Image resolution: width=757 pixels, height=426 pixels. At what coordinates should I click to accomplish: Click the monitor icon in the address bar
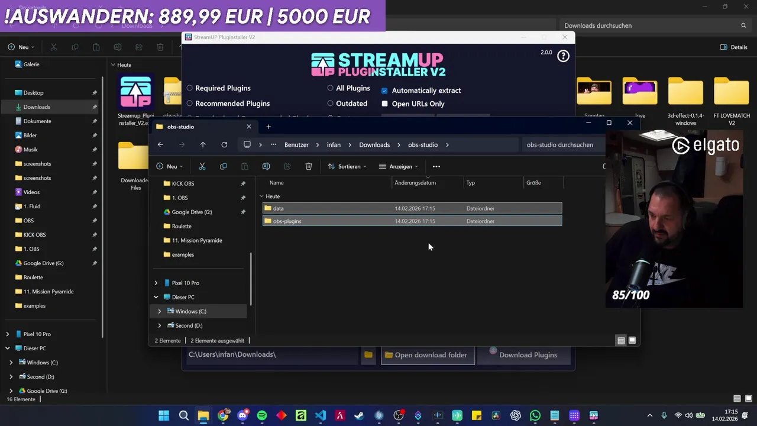(247, 144)
